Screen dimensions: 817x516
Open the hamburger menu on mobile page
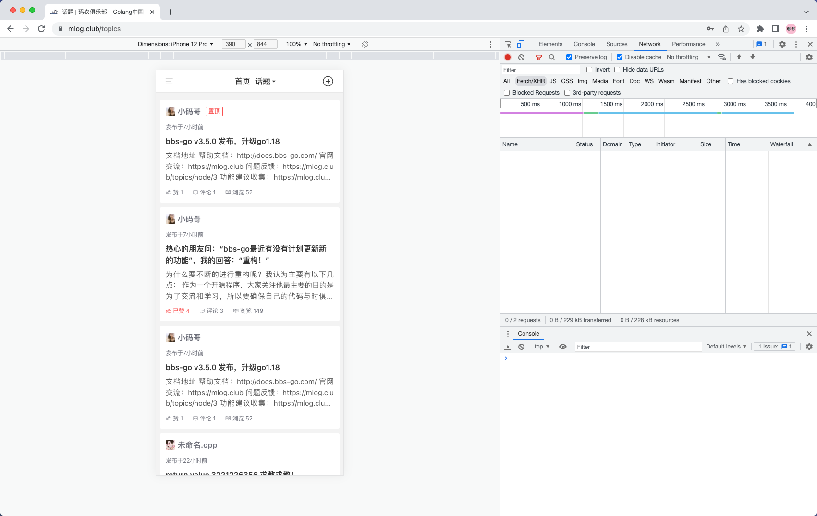[x=169, y=81]
